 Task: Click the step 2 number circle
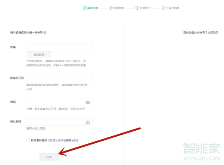click(111, 7)
